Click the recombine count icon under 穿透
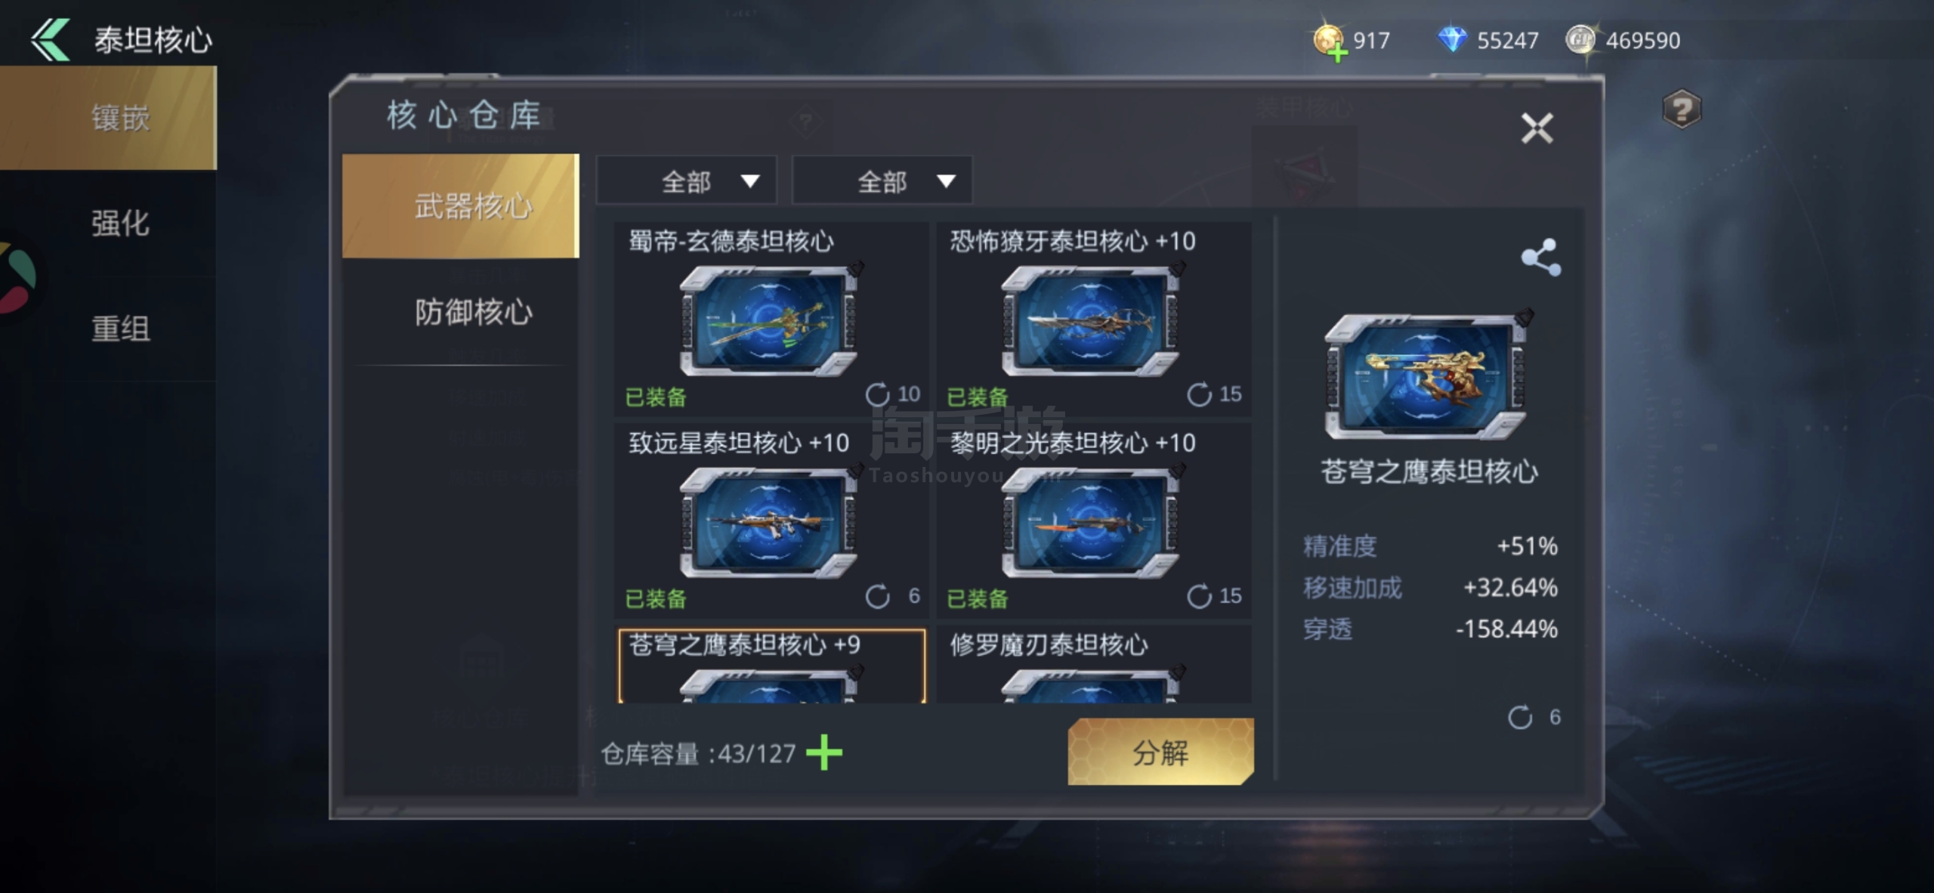Screen dimensions: 1934x893 1520,717
